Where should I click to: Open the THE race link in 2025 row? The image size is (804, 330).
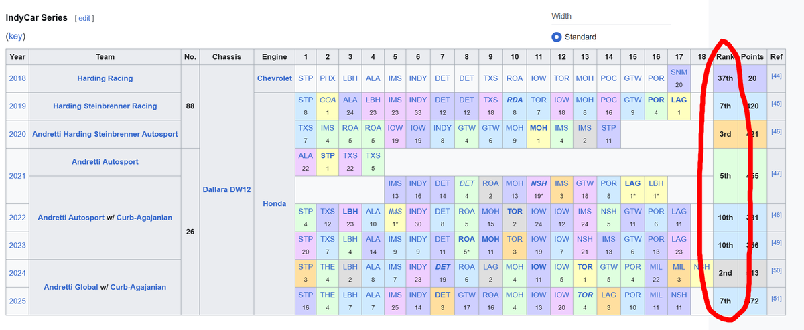click(x=328, y=295)
